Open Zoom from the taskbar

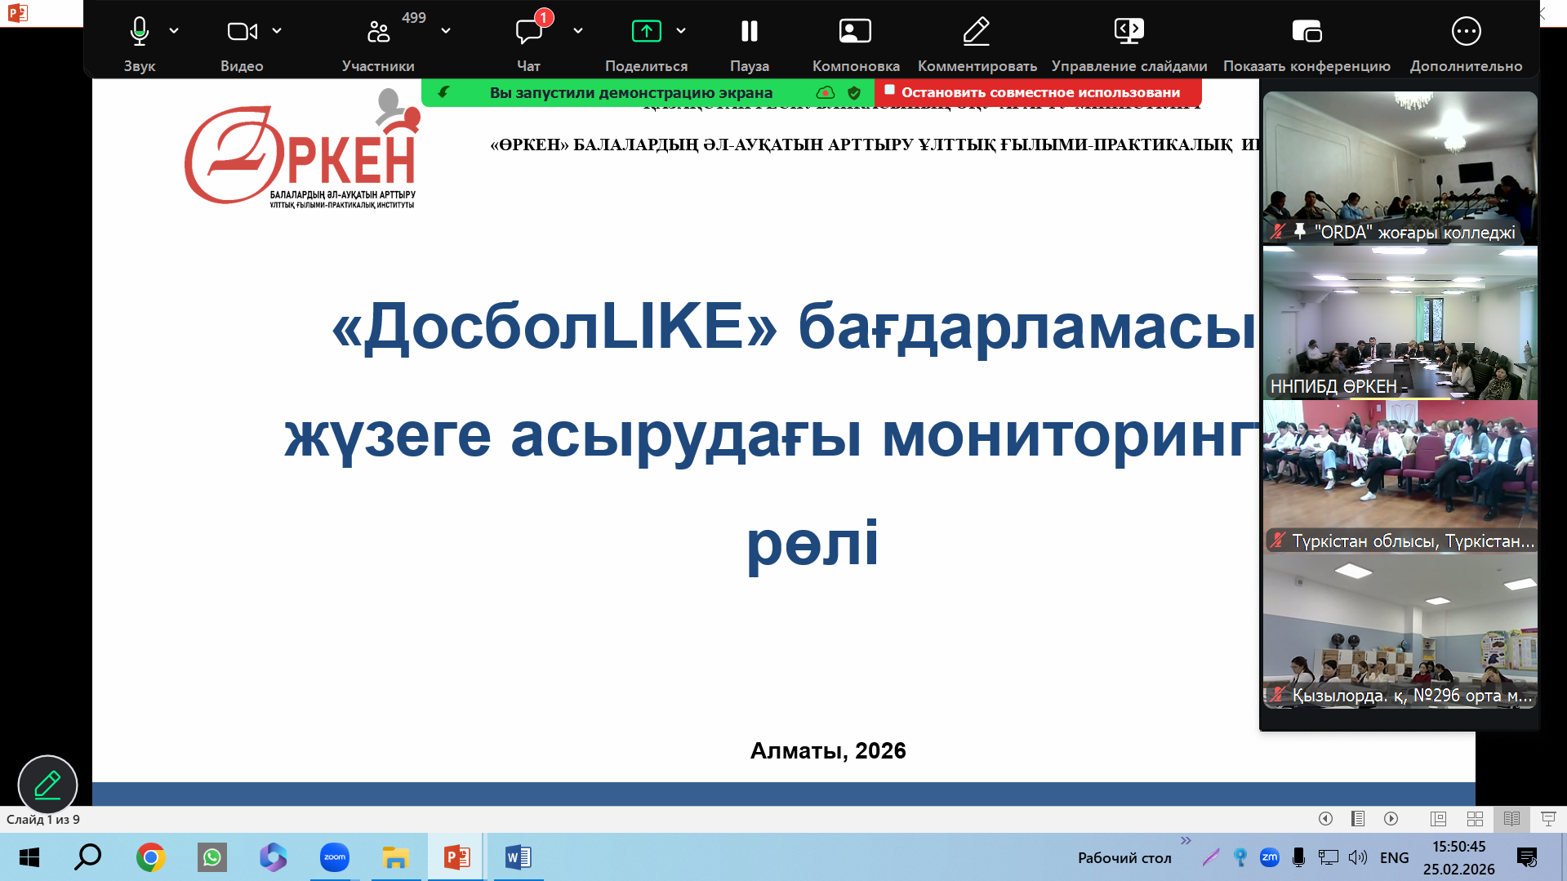pos(334,857)
